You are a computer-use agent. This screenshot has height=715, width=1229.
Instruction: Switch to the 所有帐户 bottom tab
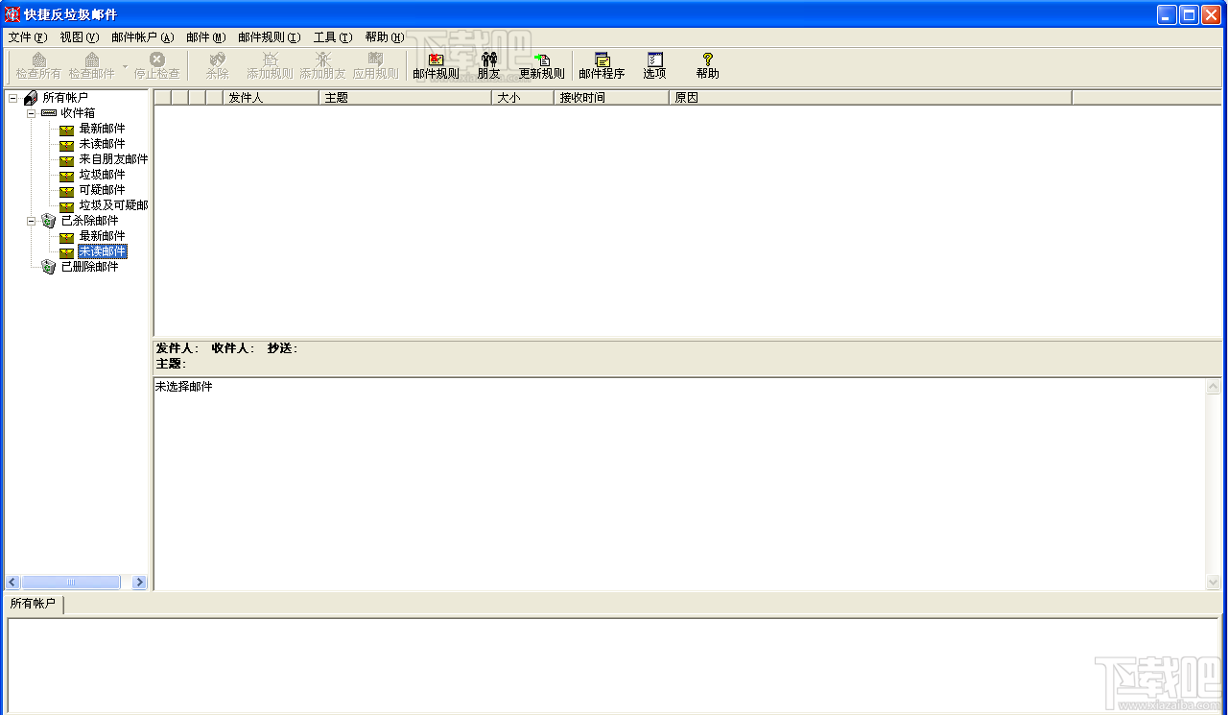point(33,604)
